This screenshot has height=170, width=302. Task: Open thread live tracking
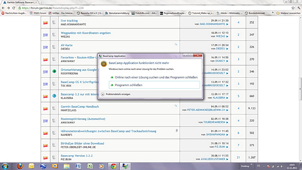[69, 21]
